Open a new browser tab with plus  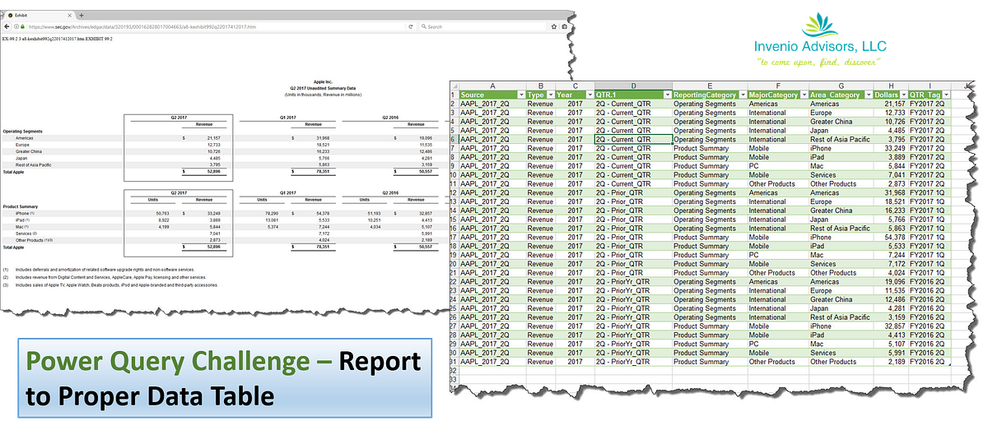point(82,16)
